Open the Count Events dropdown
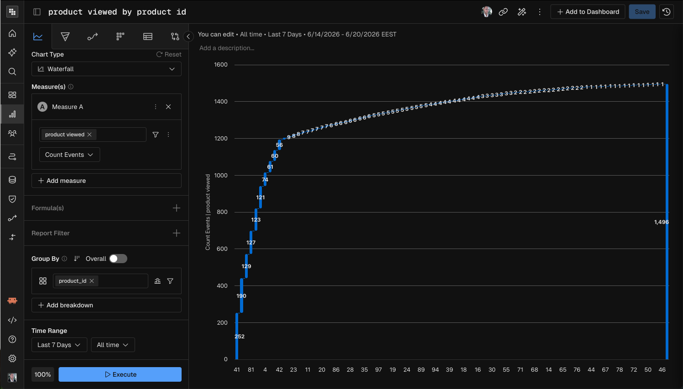683x389 pixels. (69, 155)
